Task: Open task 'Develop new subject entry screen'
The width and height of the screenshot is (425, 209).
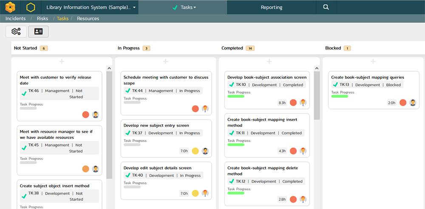Action: click(156, 125)
